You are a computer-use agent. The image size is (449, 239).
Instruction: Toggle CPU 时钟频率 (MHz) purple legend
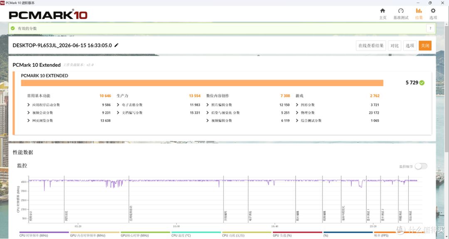[44, 234]
